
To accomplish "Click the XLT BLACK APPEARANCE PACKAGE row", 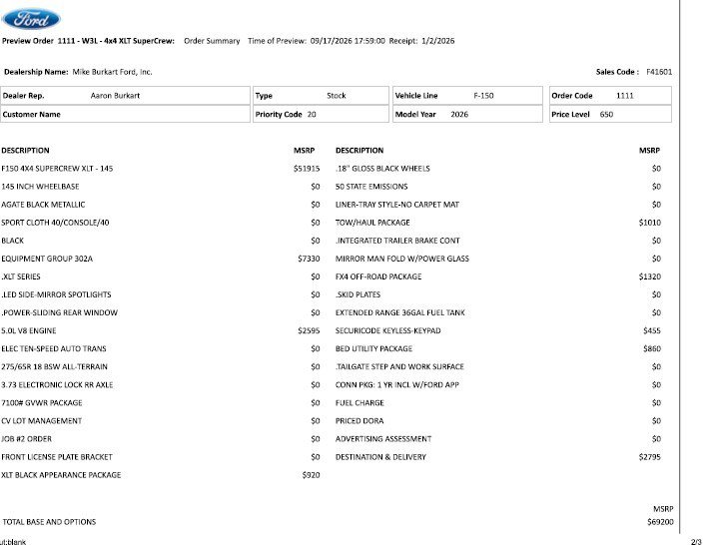I will pyautogui.click(x=161, y=475).
